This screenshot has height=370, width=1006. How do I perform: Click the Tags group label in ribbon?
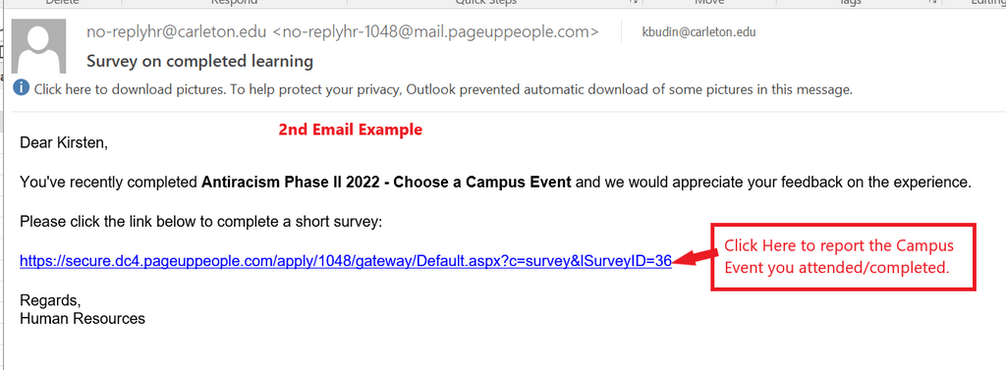[850, 3]
